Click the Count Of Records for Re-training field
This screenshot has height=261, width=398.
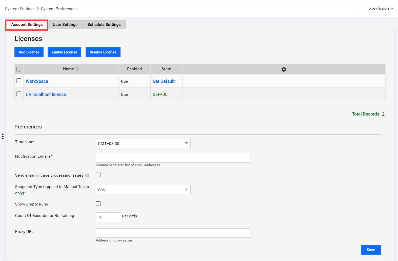pos(108,217)
